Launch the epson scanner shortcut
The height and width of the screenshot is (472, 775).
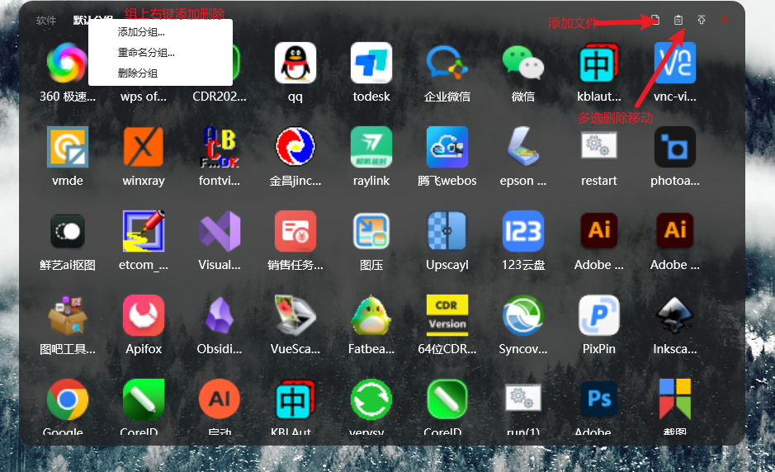pyautogui.click(x=523, y=147)
